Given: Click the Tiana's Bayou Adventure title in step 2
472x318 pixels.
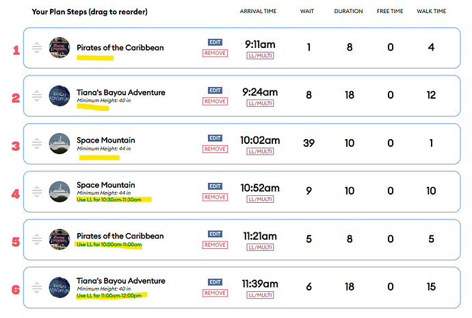Looking at the screenshot, I should click(x=120, y=92).
